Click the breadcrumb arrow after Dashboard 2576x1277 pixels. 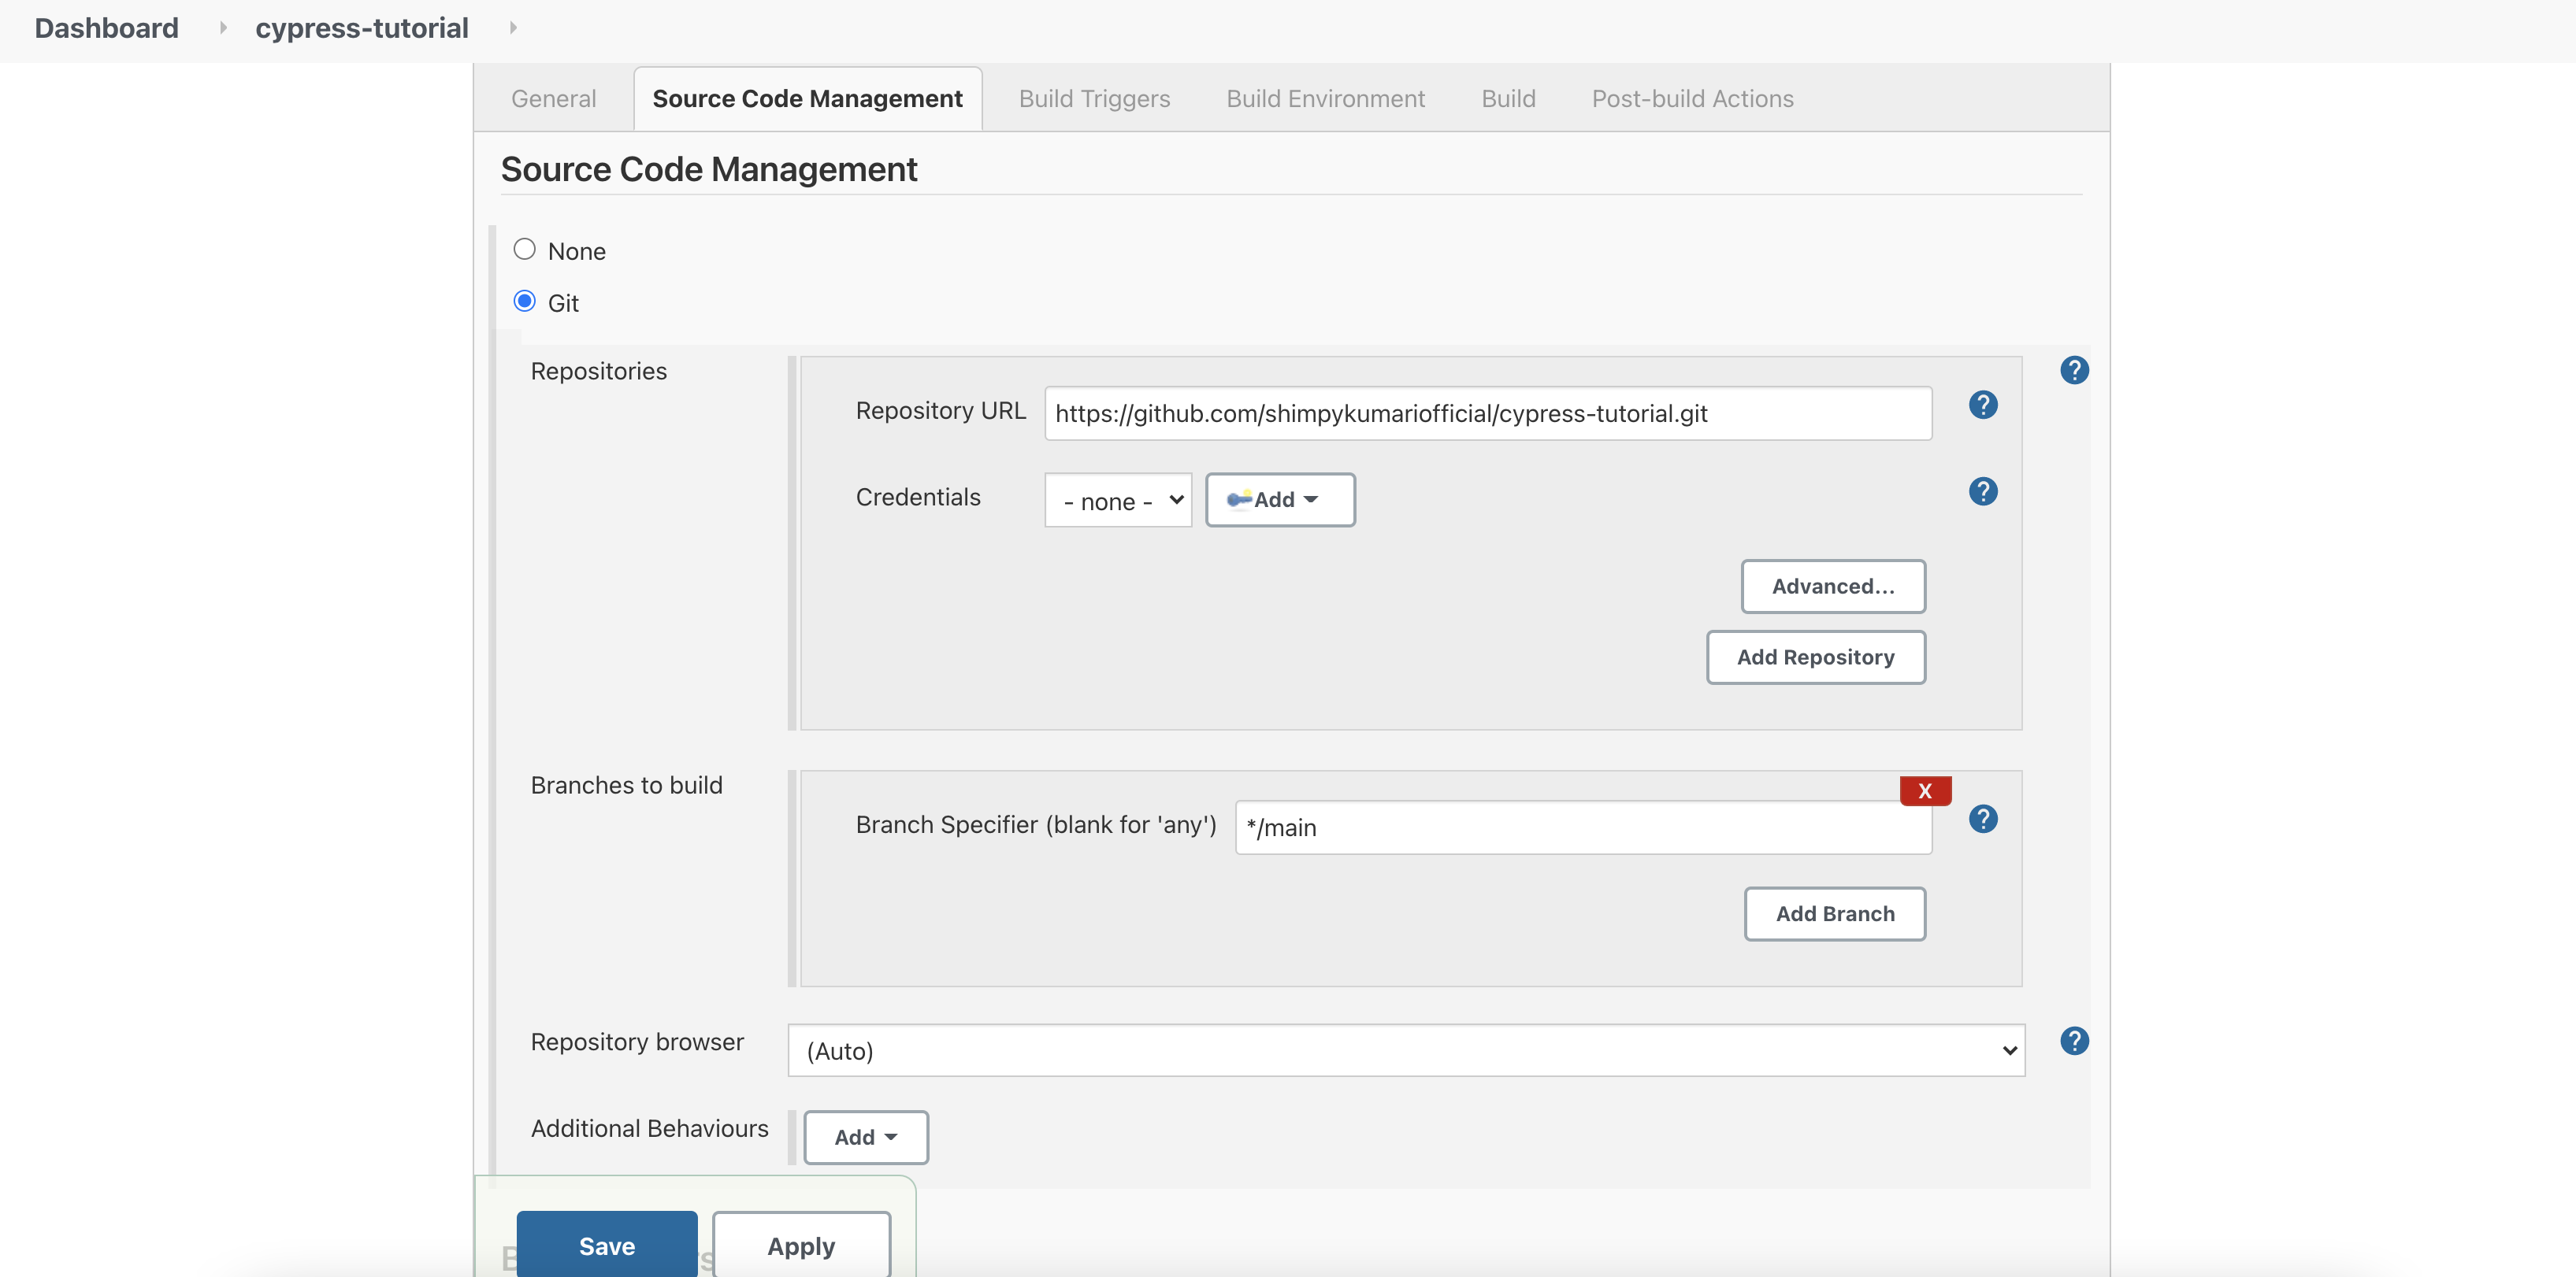[223, 28]
